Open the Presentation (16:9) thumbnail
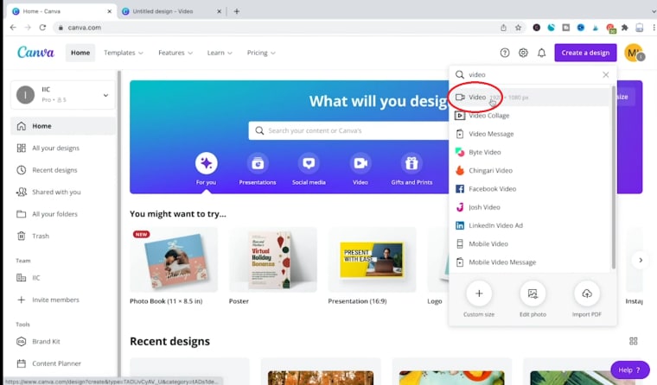Image resolution: width=657 pixels, height=385 pixels. coord(372,260)
